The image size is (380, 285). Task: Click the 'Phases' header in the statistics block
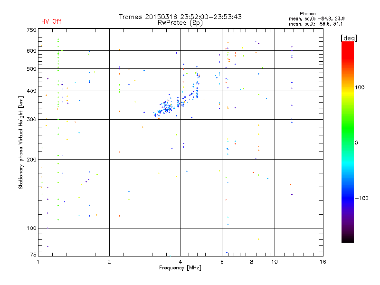click(x=307, y=14)
